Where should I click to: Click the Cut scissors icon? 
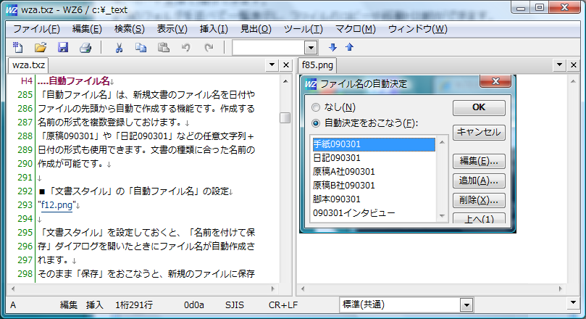pos(119,48)
